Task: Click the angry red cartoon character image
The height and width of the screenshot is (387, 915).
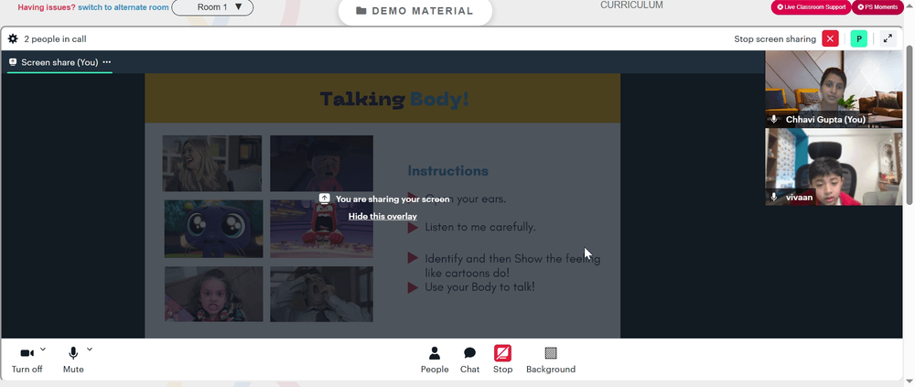Action: [321, 229]
